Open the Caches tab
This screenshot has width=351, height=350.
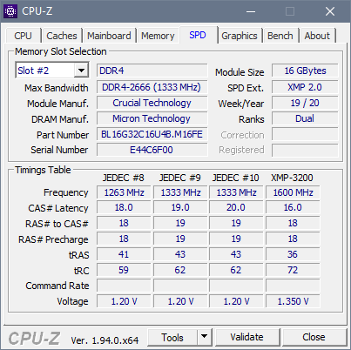pyautogui.click(x=62, y=36)
